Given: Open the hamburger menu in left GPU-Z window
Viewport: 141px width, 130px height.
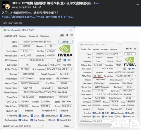Looking at the screenshot, I should (x=72, y=35).
